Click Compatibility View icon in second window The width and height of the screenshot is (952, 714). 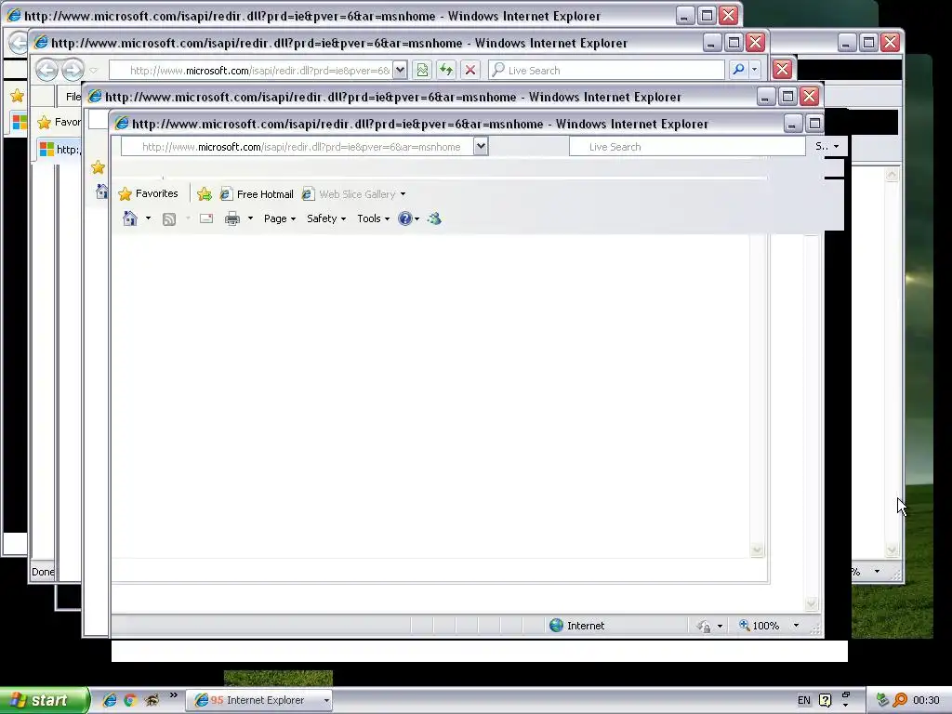(x=422, y=71)
